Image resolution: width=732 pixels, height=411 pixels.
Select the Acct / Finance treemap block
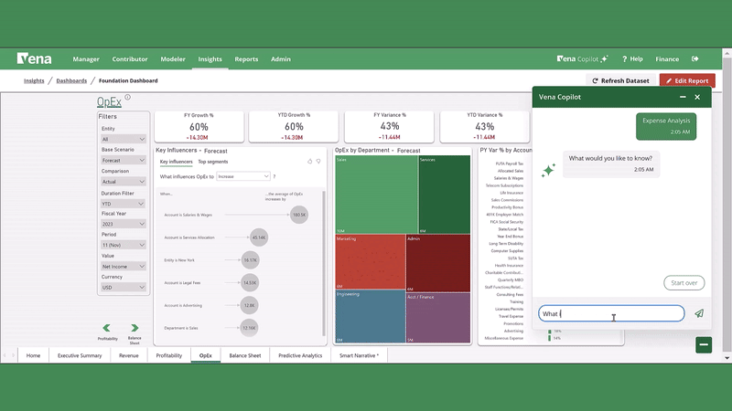click(438, 318)
